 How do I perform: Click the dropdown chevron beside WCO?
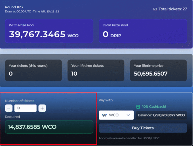pos(128,115)
